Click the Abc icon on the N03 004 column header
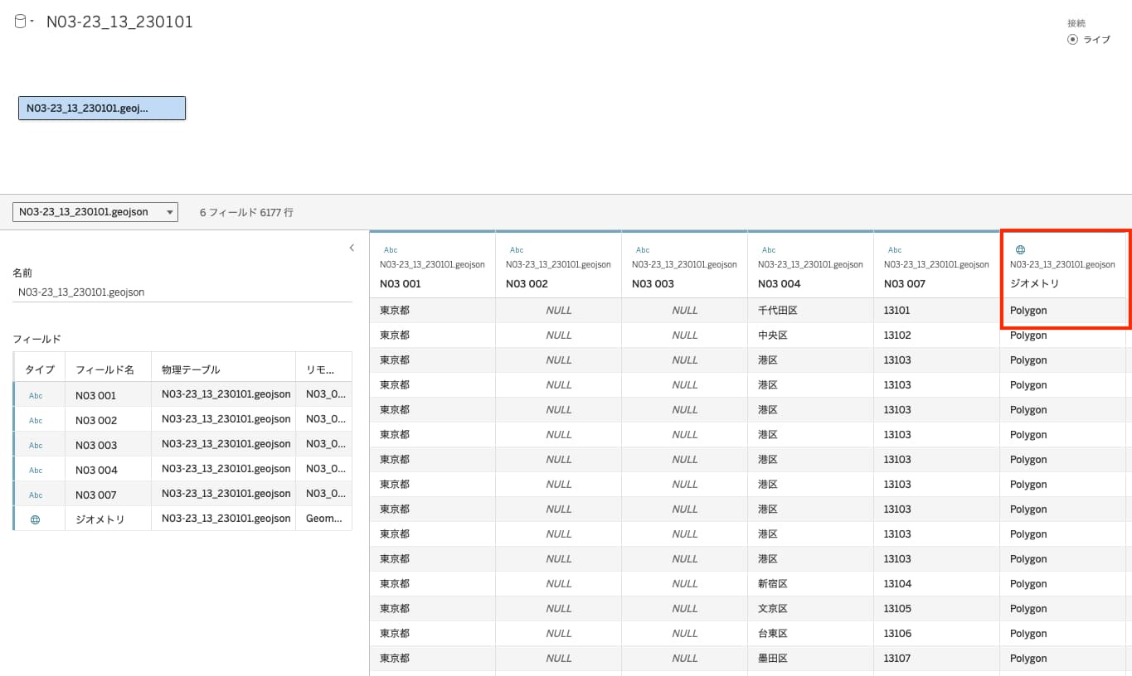 pos(769,249)
